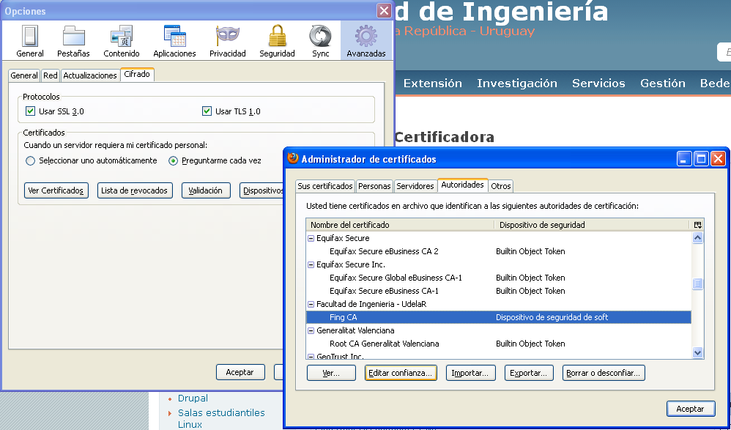Collapse the Generalitat Valenciana tree group
Screen dimensions: 731x430
pos(311,330)
